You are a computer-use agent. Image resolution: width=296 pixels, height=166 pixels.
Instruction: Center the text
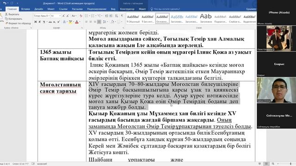pos(91,22)
